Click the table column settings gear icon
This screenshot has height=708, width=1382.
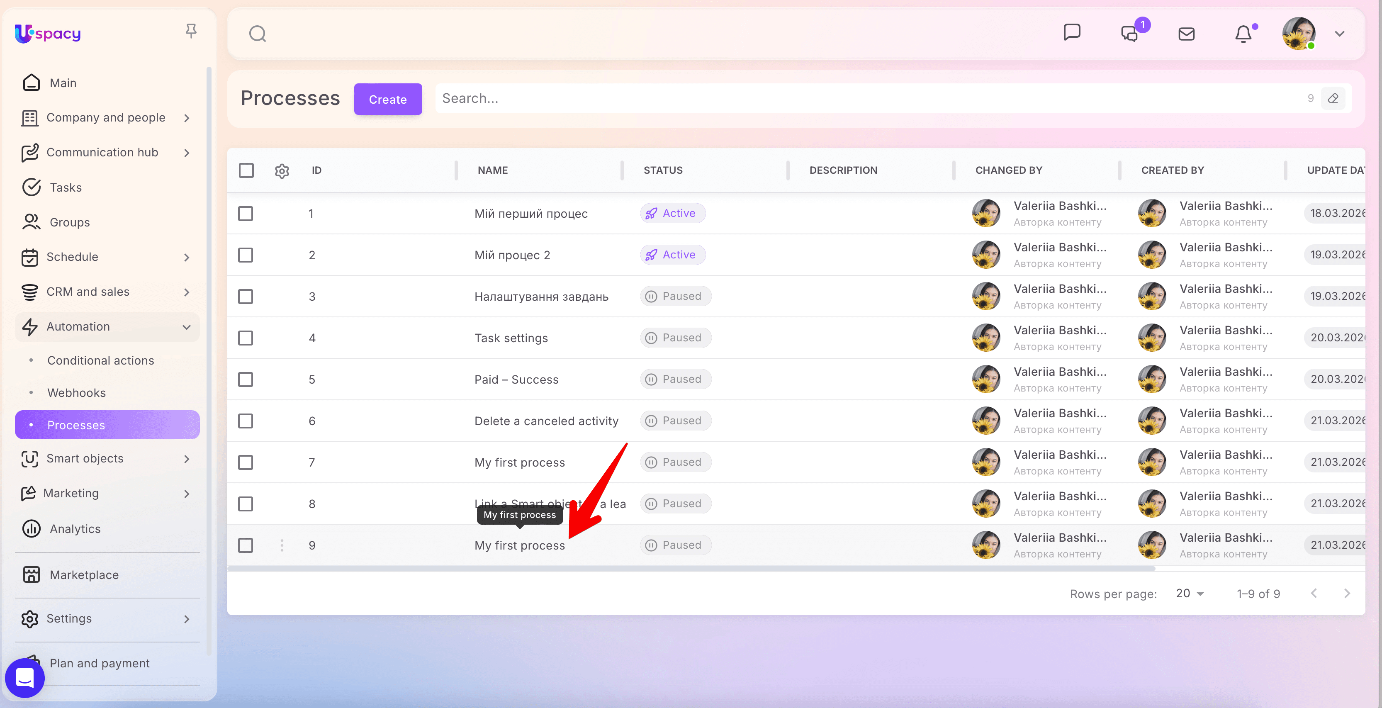click(282, 170)
